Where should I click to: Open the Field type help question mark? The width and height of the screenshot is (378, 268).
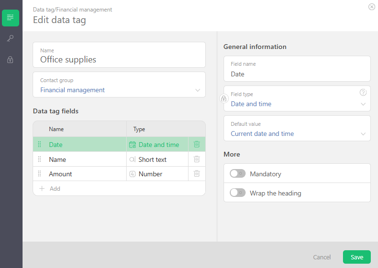[363, 93]
